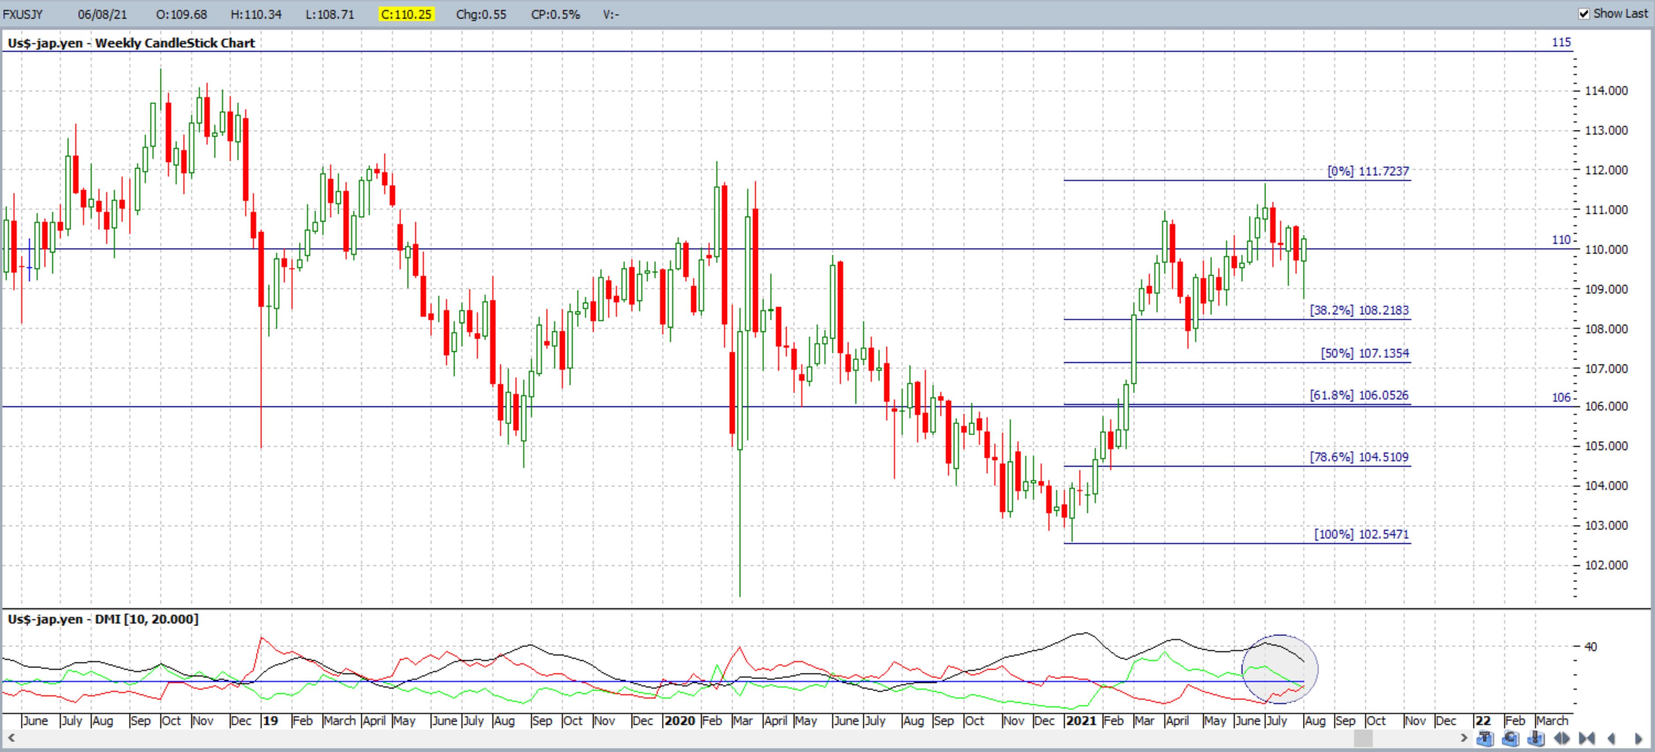1655x752 pixels.
Task: Click the highlighted close value C:110.25
Action: click(x=406, y=14)
